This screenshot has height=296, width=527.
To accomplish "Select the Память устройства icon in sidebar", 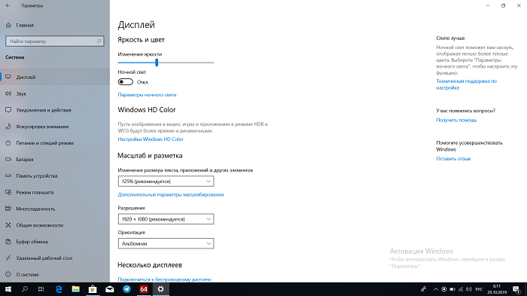I will click(x=8, y=176).
